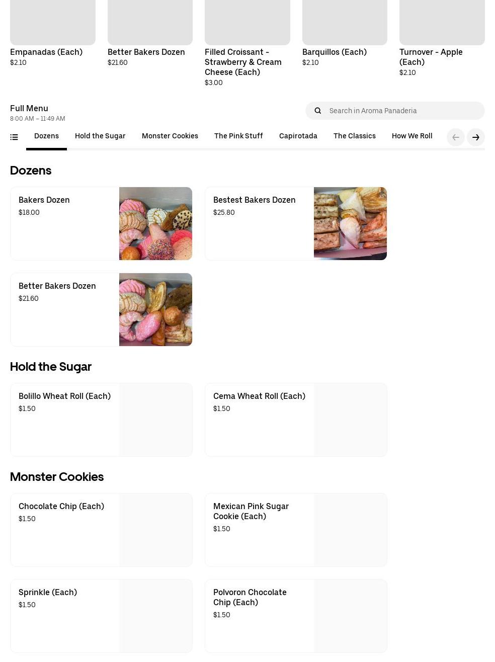Open the menu category list icon
The width and height of the screenshot is (495, 662).
click(x=14, y=137)
